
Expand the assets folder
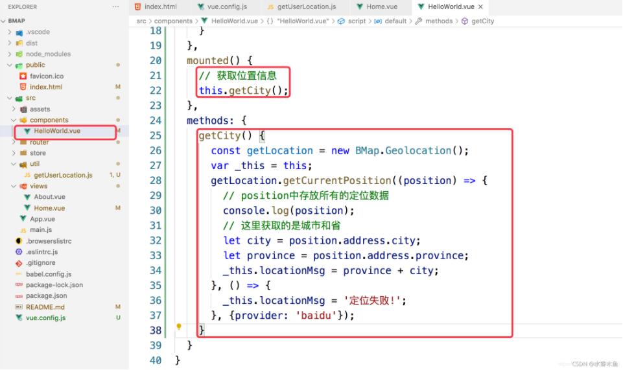(x=14, y=109)
